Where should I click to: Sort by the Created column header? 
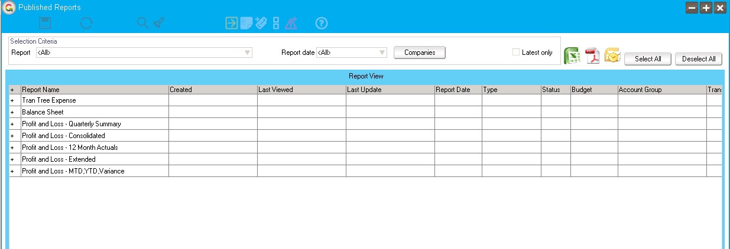[x=213, y=90]
